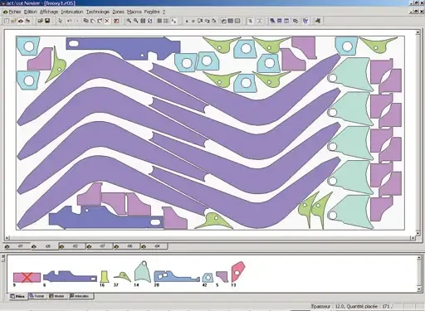Select the arrow pointer tool
The height and width of the screenshot is (311, 425).
tap(60, 21)
